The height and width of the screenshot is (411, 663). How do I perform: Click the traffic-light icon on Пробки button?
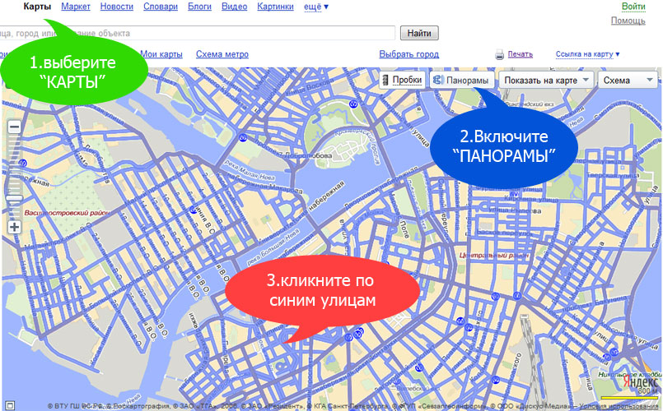coord(386,80)
